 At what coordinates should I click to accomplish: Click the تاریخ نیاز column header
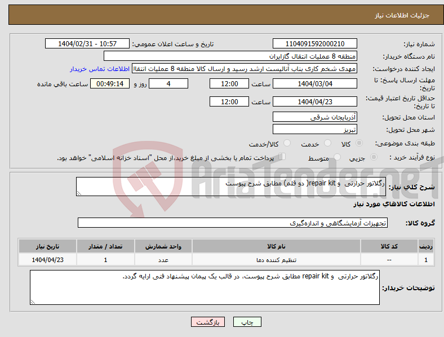(x=47, y=246)
